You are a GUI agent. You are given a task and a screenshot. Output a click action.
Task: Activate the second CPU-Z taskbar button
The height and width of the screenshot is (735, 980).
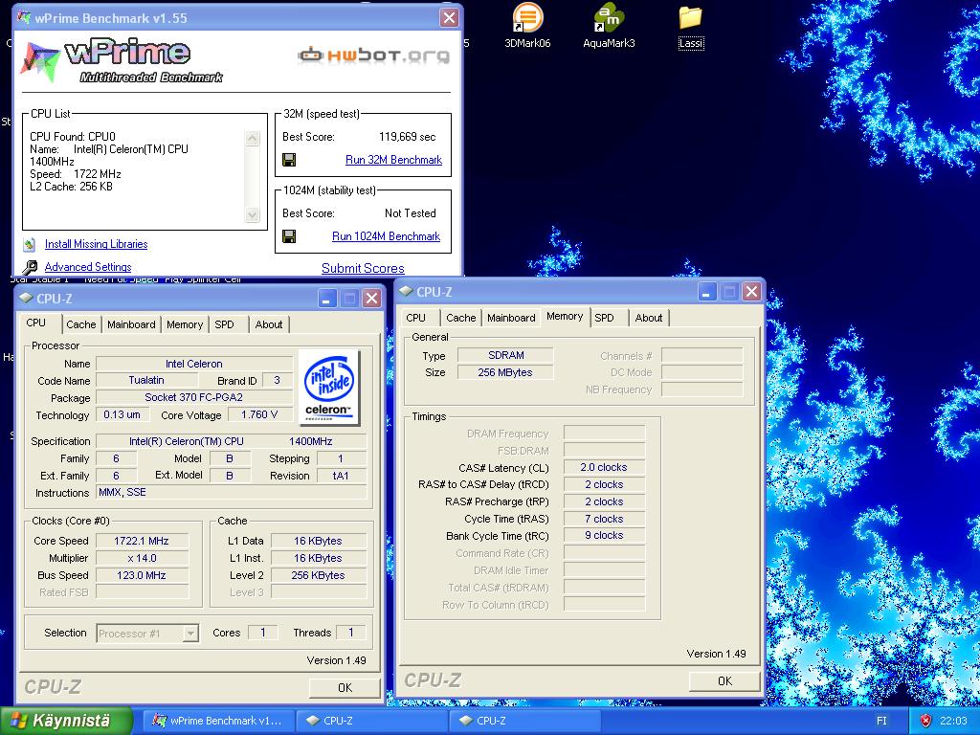point(523,721)
